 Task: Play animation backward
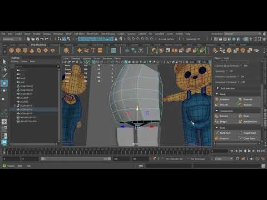(x=245, y=151)
